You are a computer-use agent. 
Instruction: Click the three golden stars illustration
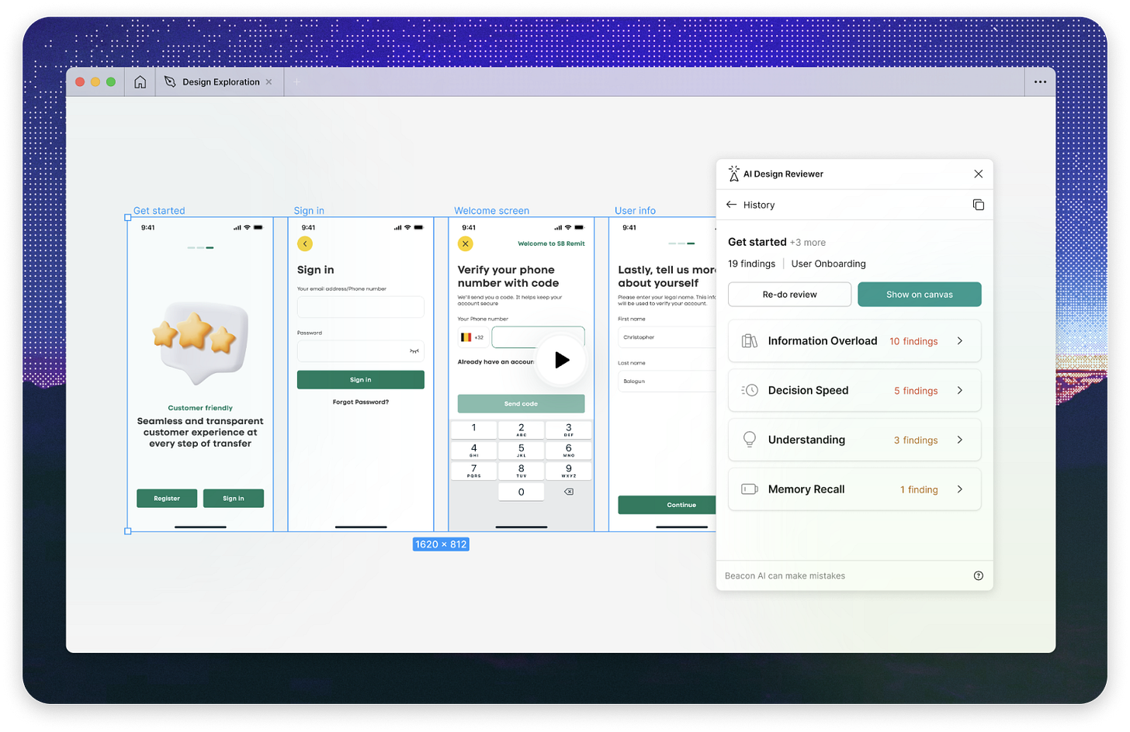(194, 333)
